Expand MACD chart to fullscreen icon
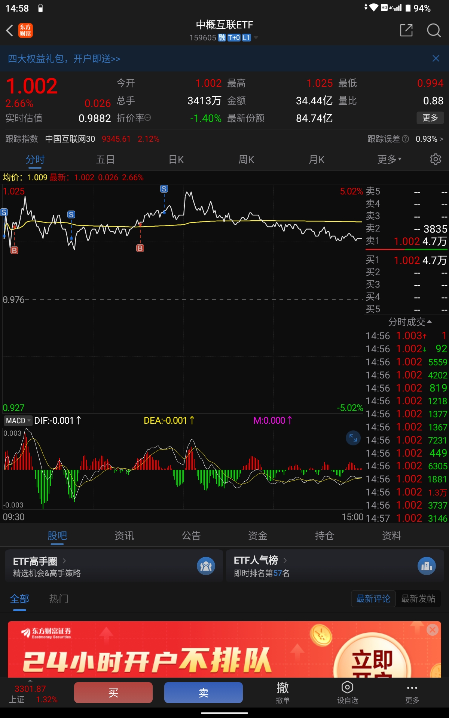 [x=353, y=438]
